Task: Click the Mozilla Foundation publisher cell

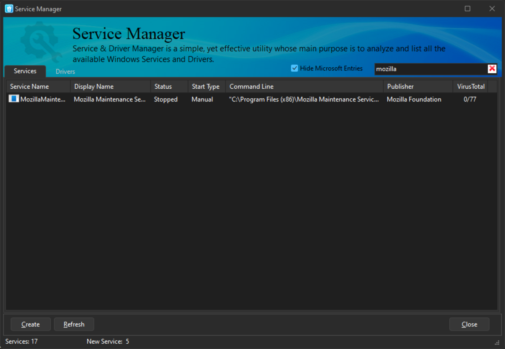Action: click(x=414, y=99)
